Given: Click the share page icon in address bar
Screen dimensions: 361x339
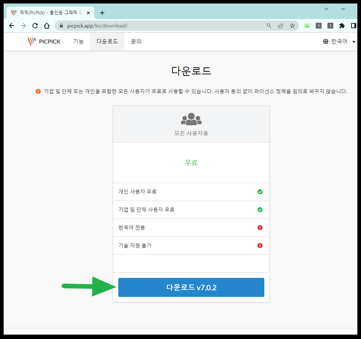Looking at the screenshot, I should tap(281, 26).
